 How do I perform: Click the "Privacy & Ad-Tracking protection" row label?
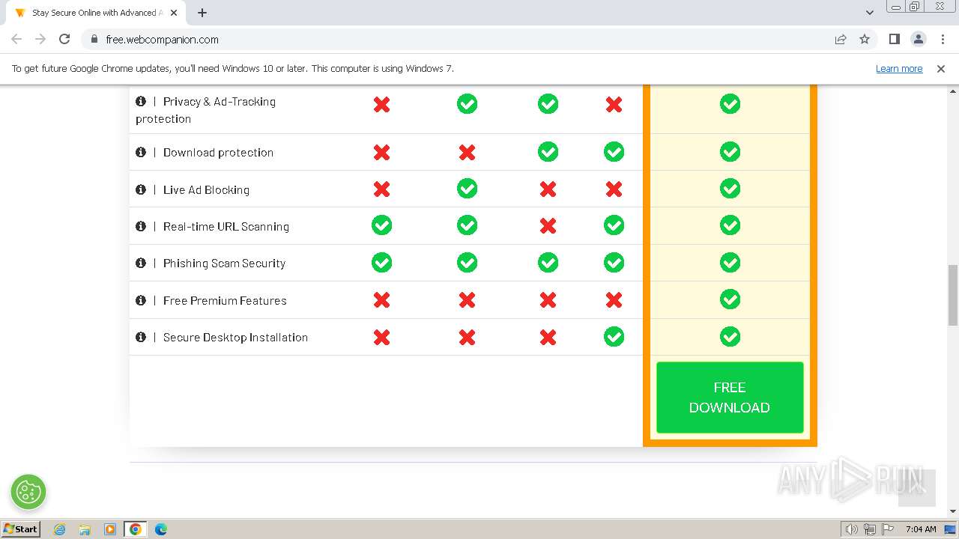click(x=205, y=110)
